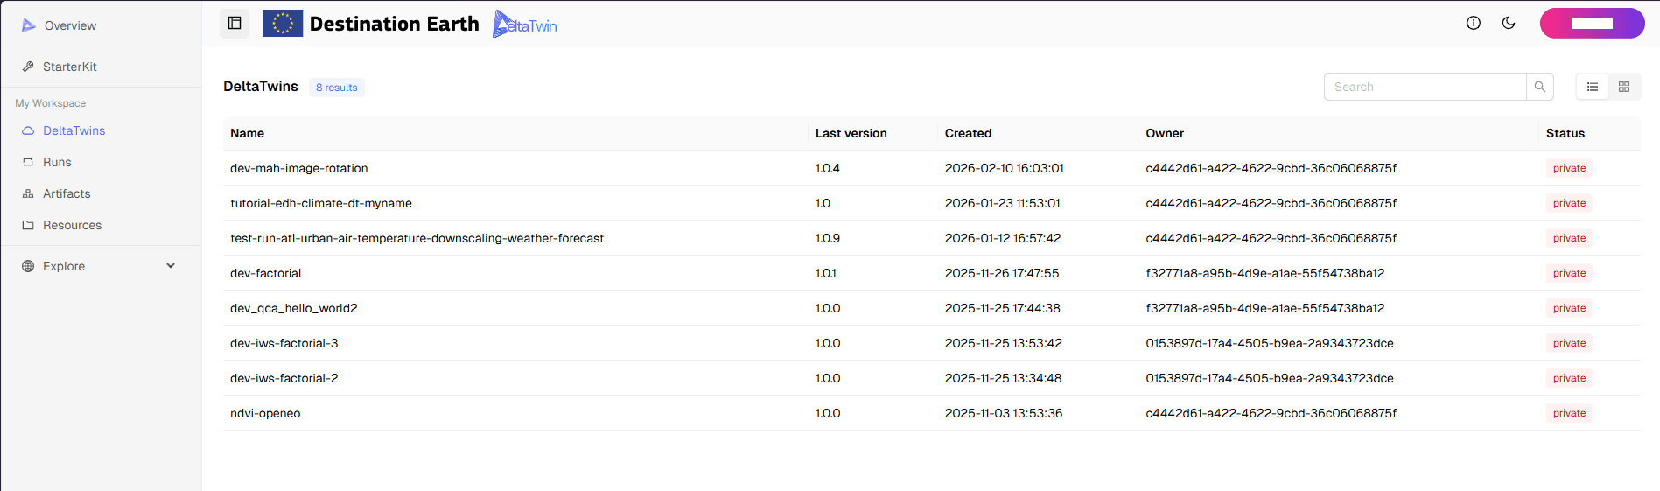Toggle the sidebar collapse panel icon

(235, 24)
